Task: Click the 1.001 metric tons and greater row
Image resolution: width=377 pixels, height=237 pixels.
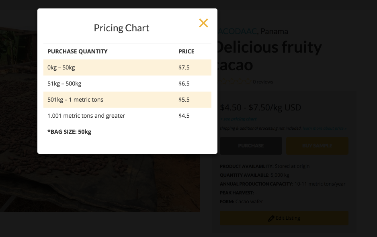Action: [127, 116]
